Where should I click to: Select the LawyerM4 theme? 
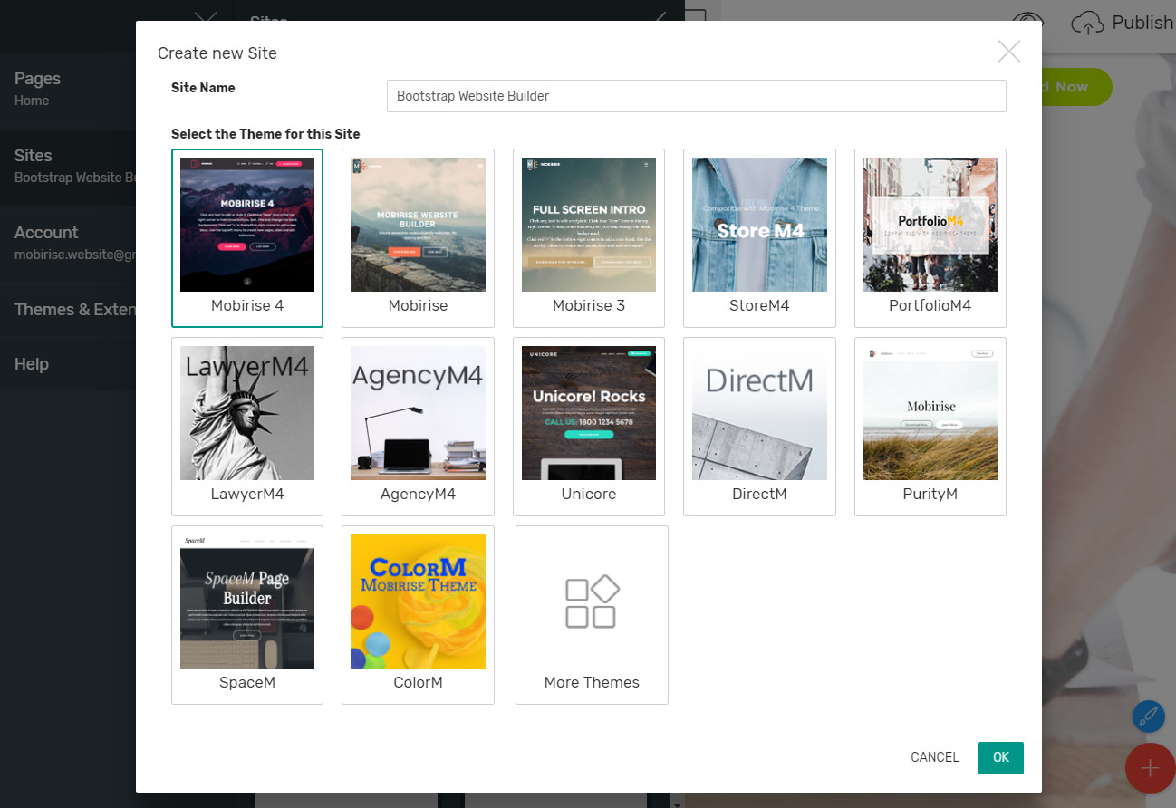coord(247,413)
